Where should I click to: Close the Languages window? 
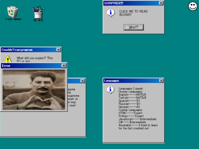(161, 81)
